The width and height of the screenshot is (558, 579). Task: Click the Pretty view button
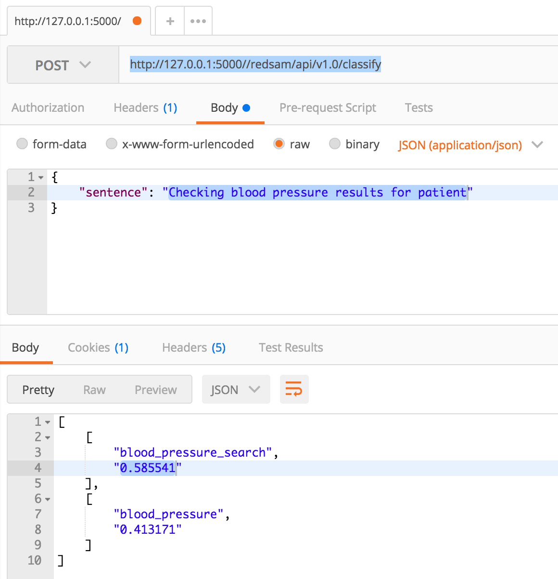pyautogui.click(x=38, y=389)
